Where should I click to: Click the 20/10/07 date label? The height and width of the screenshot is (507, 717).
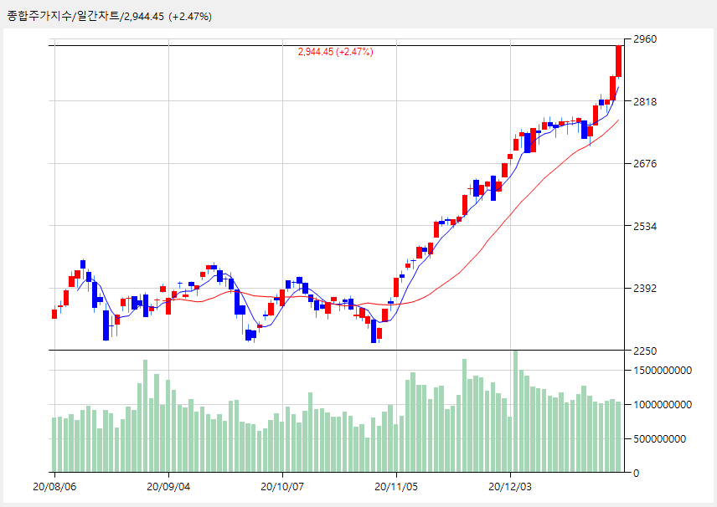(x=282, y=486)
